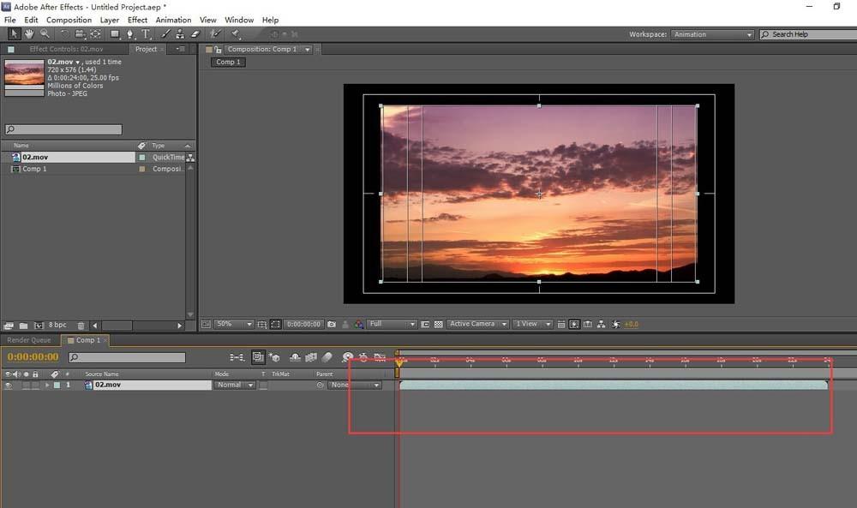
Task: Select the Hand tool
Action: [29, 34]
